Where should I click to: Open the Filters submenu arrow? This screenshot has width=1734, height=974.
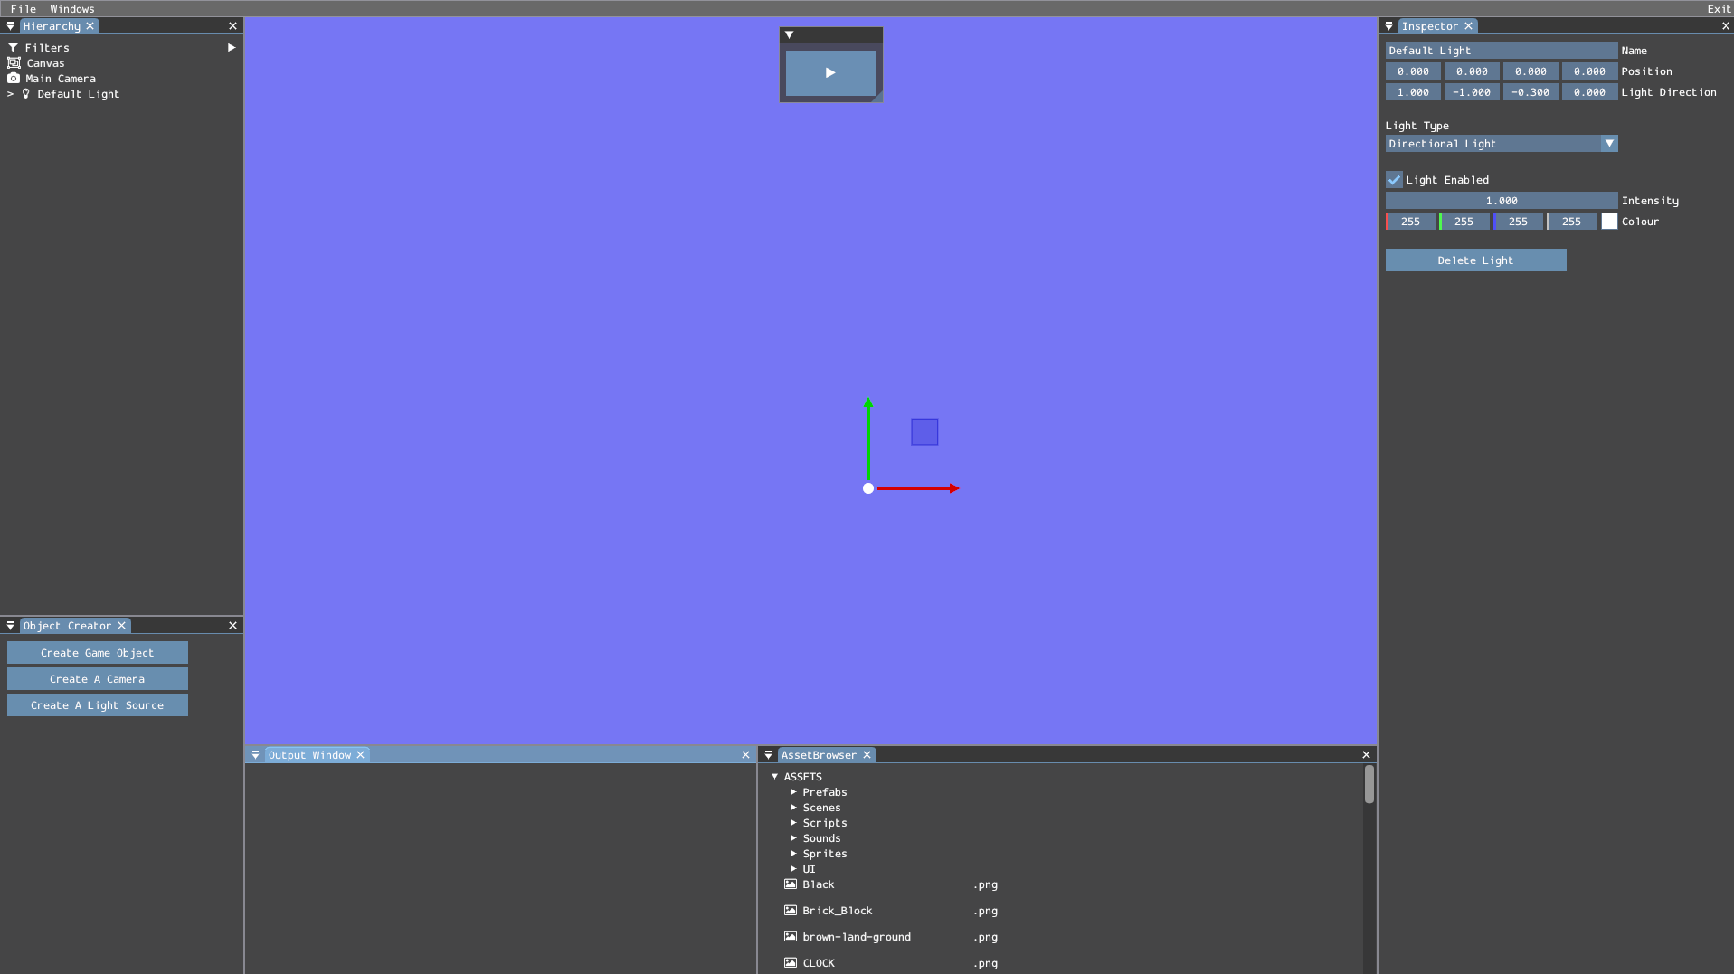point(232,47)
